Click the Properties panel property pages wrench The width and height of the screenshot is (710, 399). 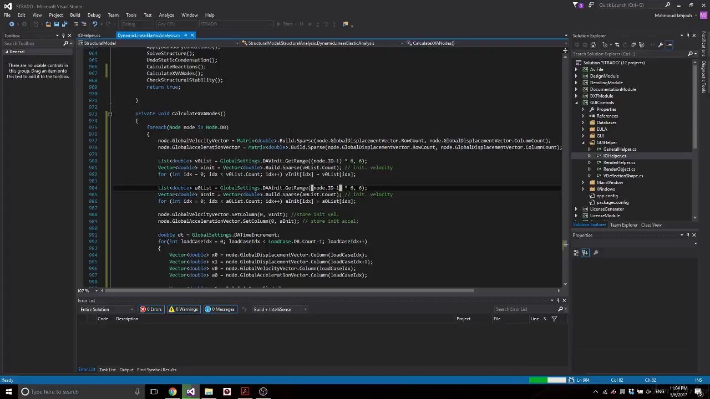point(596,253)
